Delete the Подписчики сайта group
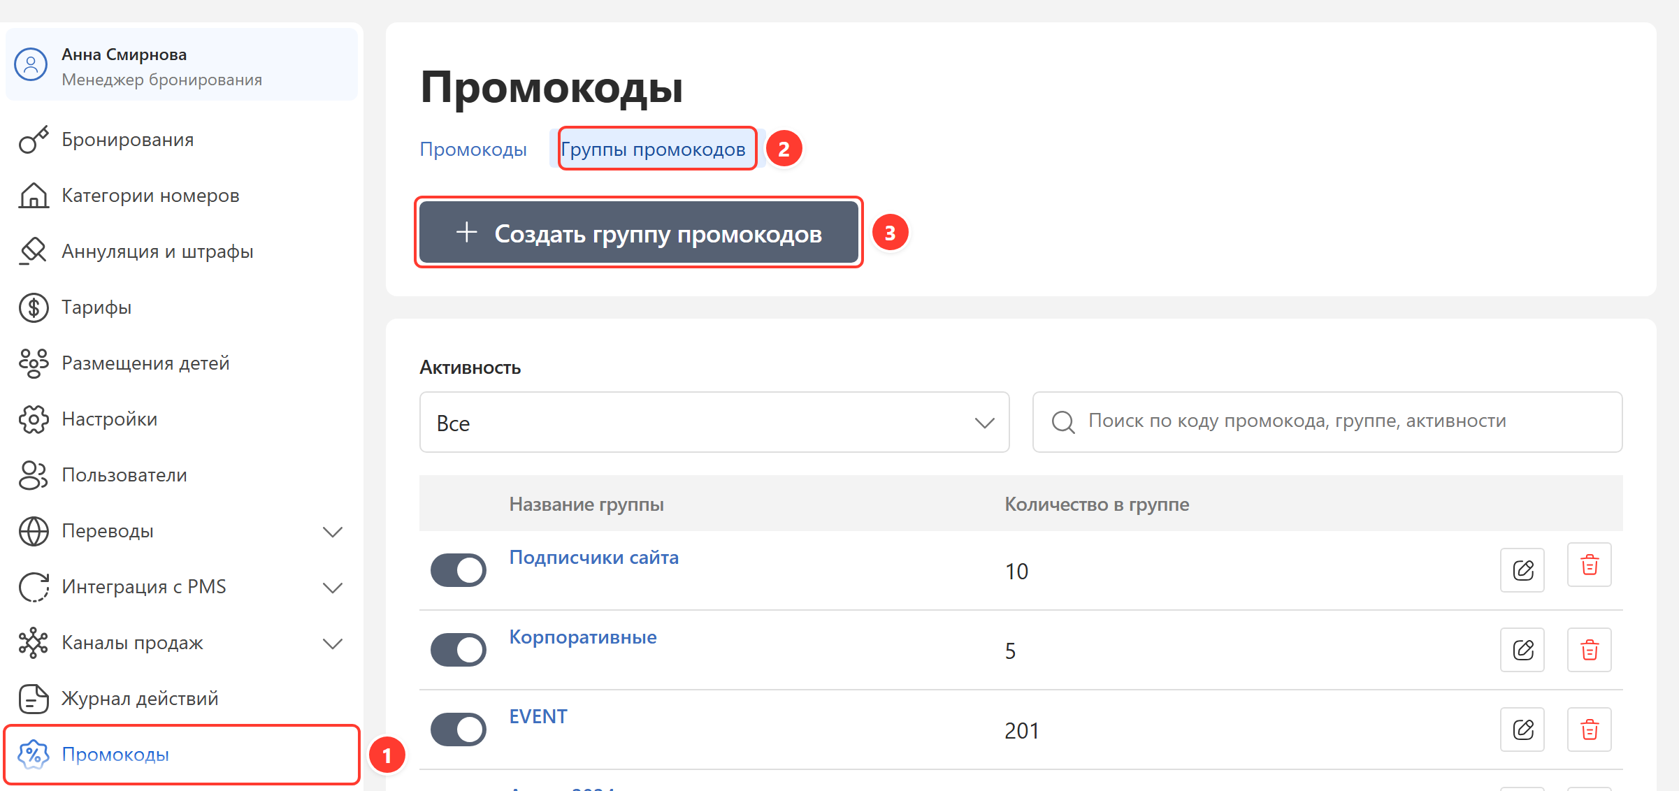The height and width of the screenshot is (791, 1679). click(1590, 565)
